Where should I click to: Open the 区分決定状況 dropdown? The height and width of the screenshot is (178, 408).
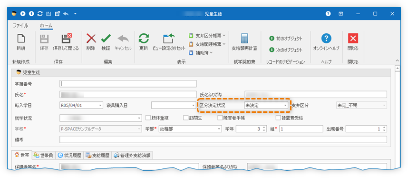tap(285, 105)
